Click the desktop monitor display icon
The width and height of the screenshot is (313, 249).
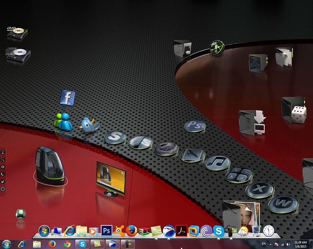111,179
